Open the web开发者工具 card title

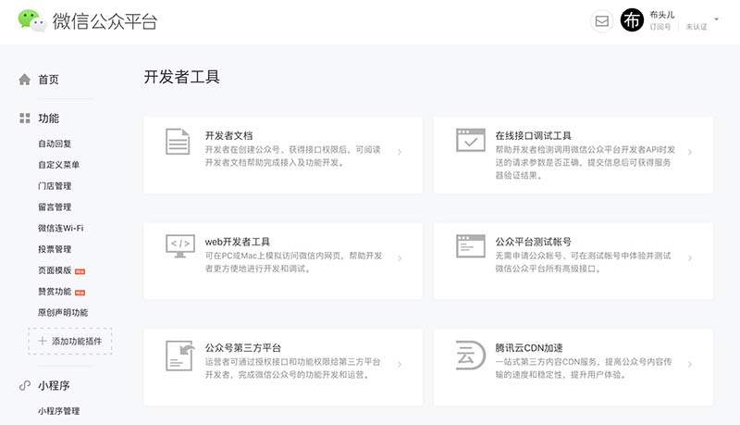click(238, 242)
